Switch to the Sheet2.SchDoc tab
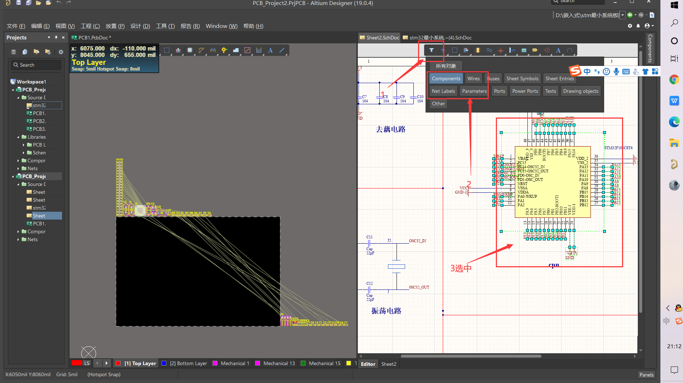Image resolution: width=683 pixels, height=383 pixels. point(379,38)
